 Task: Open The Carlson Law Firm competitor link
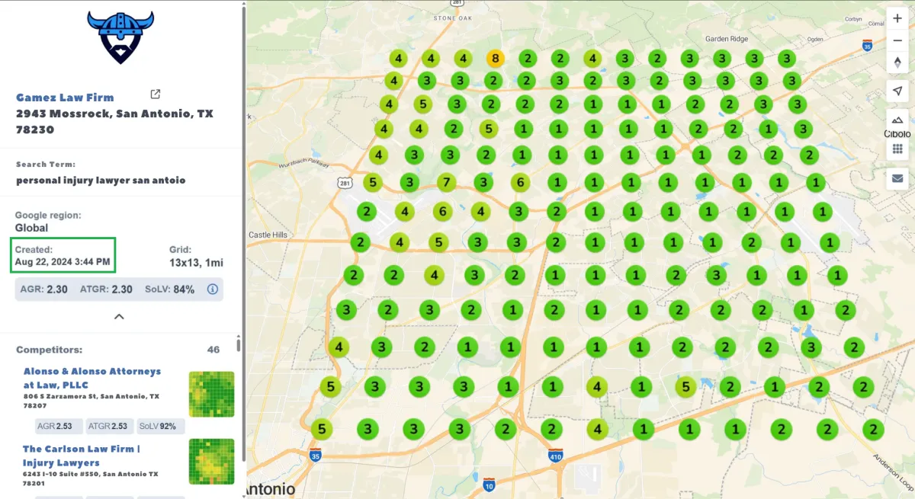click(x=82, y=456)
